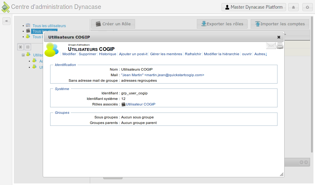The height and width of the screenshot is (185, 315).
Task: Click the envelope mail icon in dialog
Action: click(x=271, y=46)
